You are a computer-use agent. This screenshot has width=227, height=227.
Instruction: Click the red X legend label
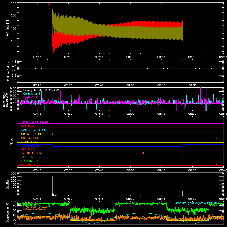(49, 5)
